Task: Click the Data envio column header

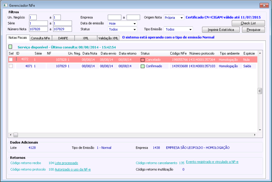Action: [108, 53]
